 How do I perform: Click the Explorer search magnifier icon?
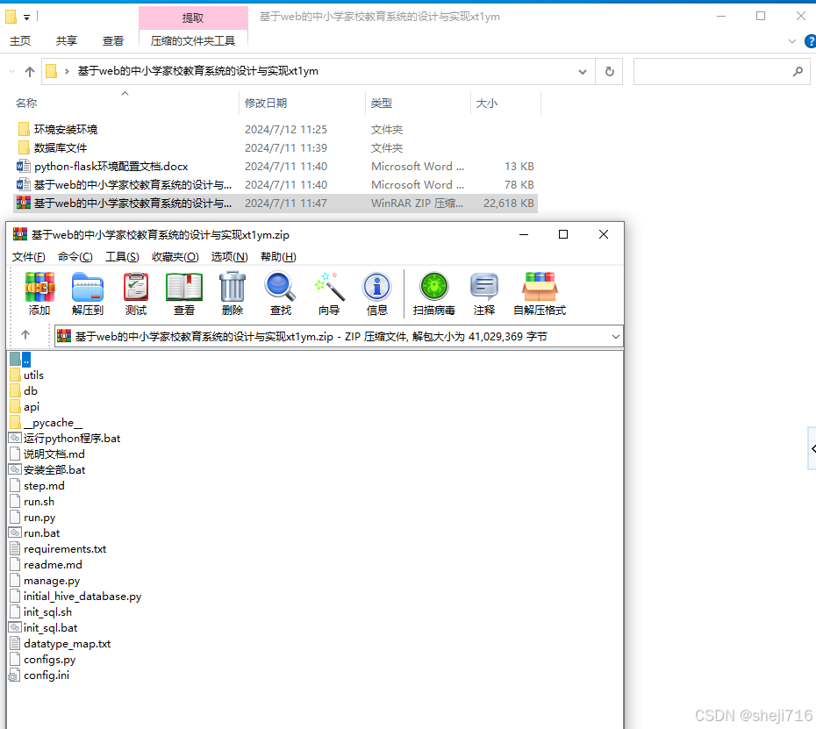click(798, 71)
